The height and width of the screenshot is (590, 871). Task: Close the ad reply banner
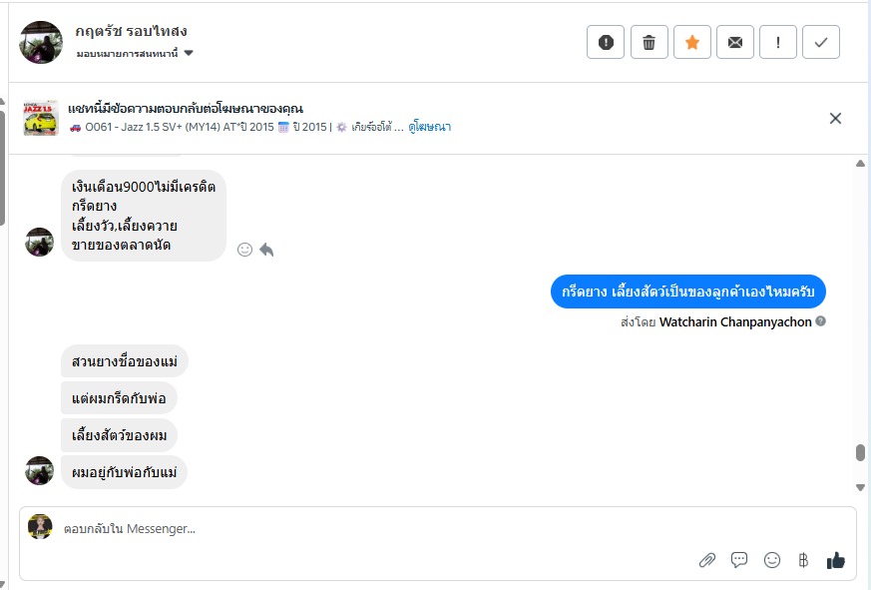[x=835, y=118]
